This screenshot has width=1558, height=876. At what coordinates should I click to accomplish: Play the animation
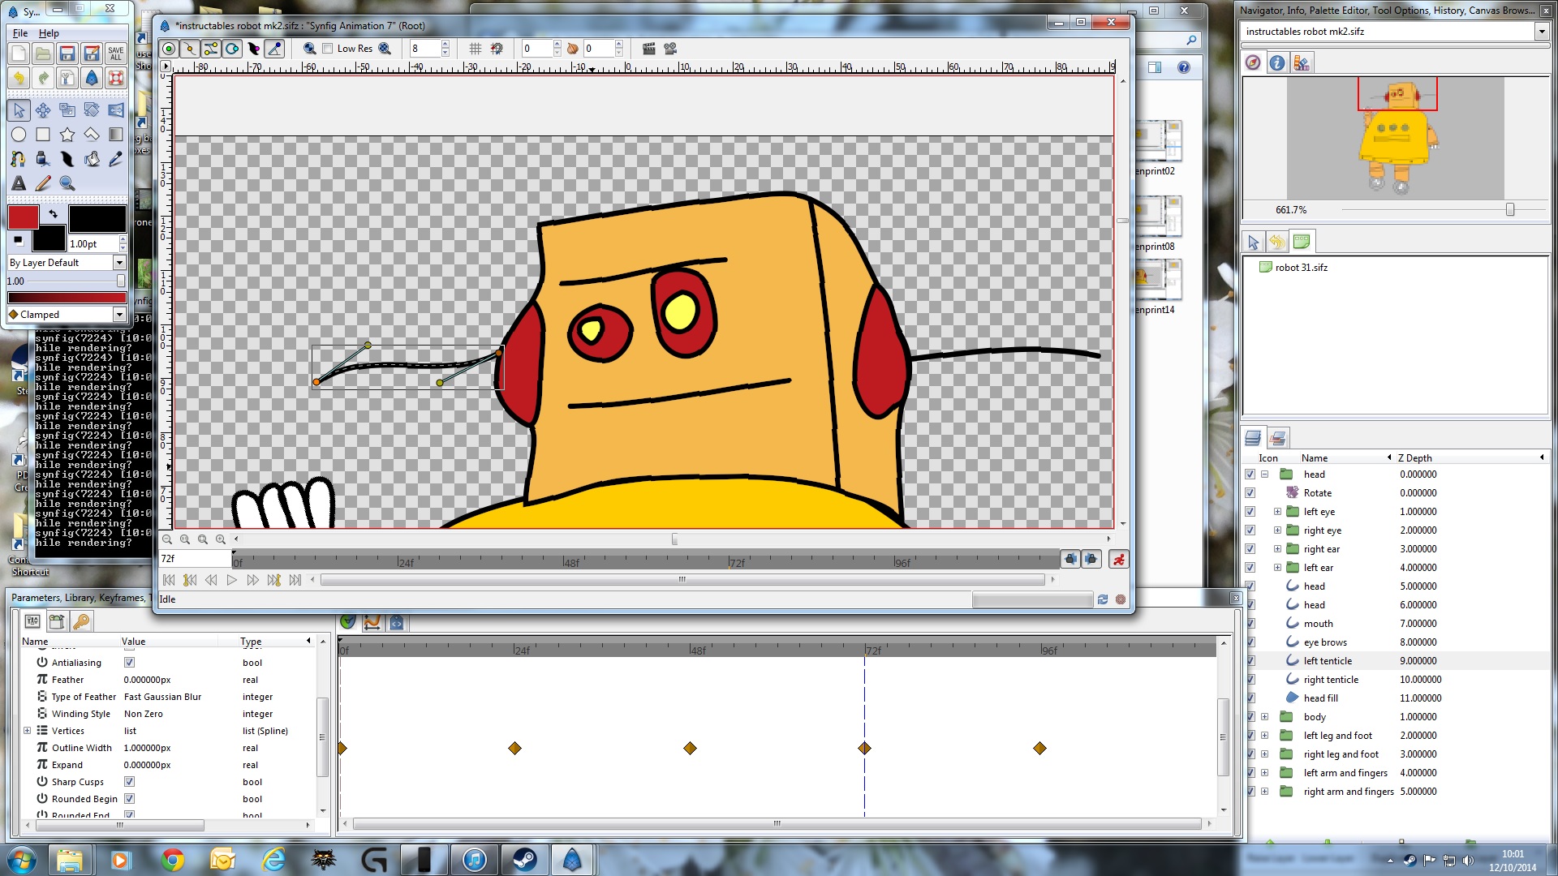(232, 580)
